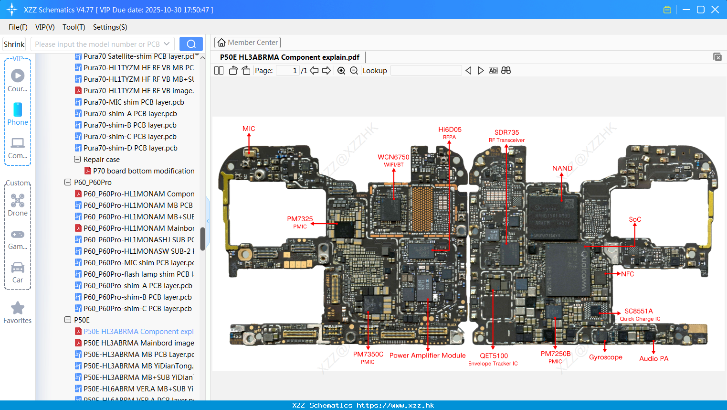Click the detach tab window icon

717,57
